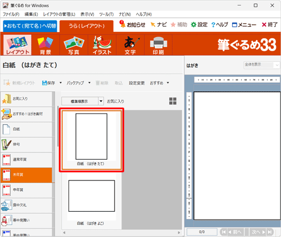Open the 写真 (Photo) tool
Screen dimensions: 281x237
[x=74, y=45]
